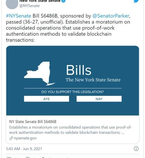Click the tweet info circle icon
145x158 pixels.
tap(136, 149)
